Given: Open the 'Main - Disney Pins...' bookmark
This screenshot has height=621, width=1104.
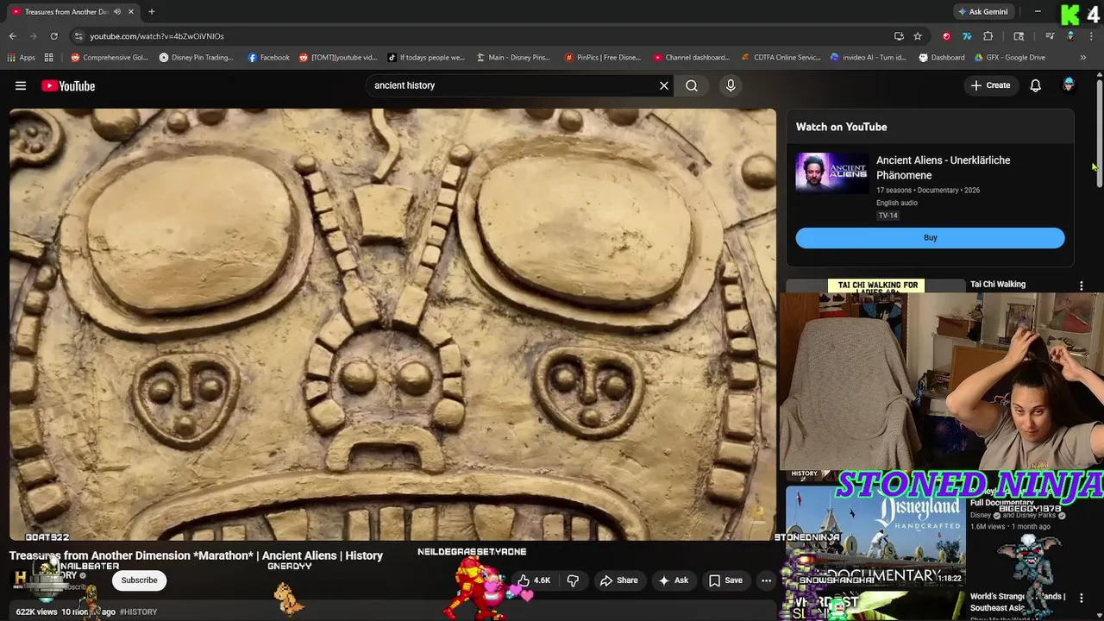Looking at the screenshot, I should 513,58.
